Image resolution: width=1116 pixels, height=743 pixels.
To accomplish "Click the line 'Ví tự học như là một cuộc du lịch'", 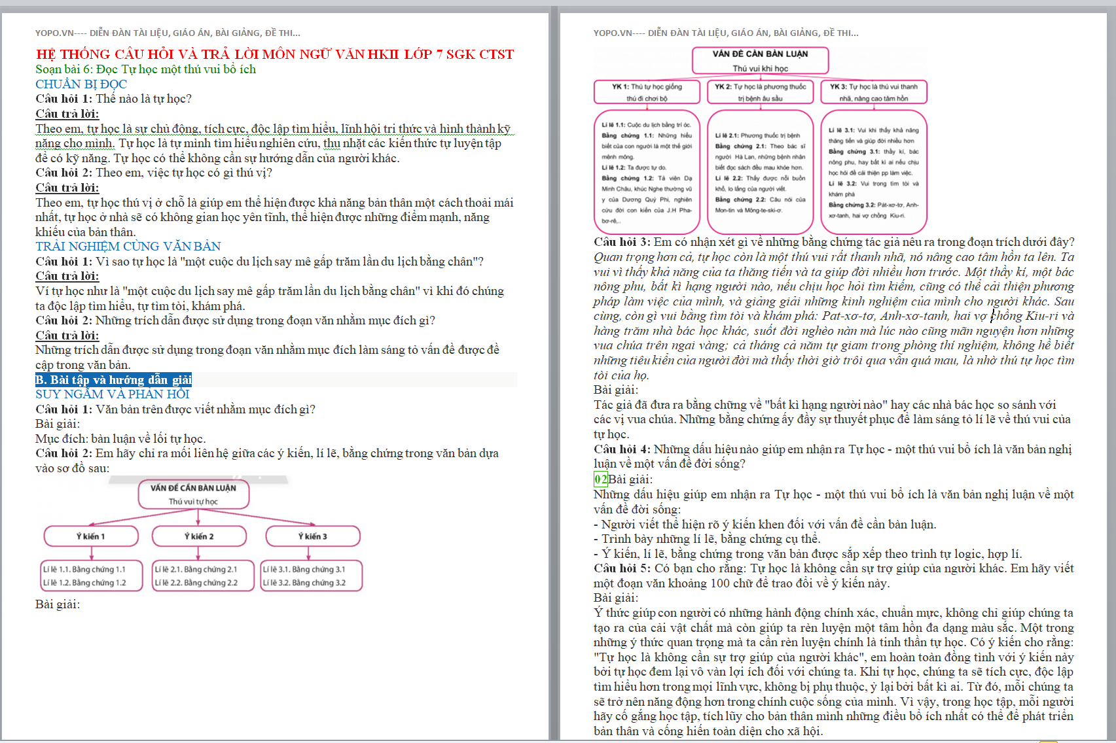I will point(270,291).
